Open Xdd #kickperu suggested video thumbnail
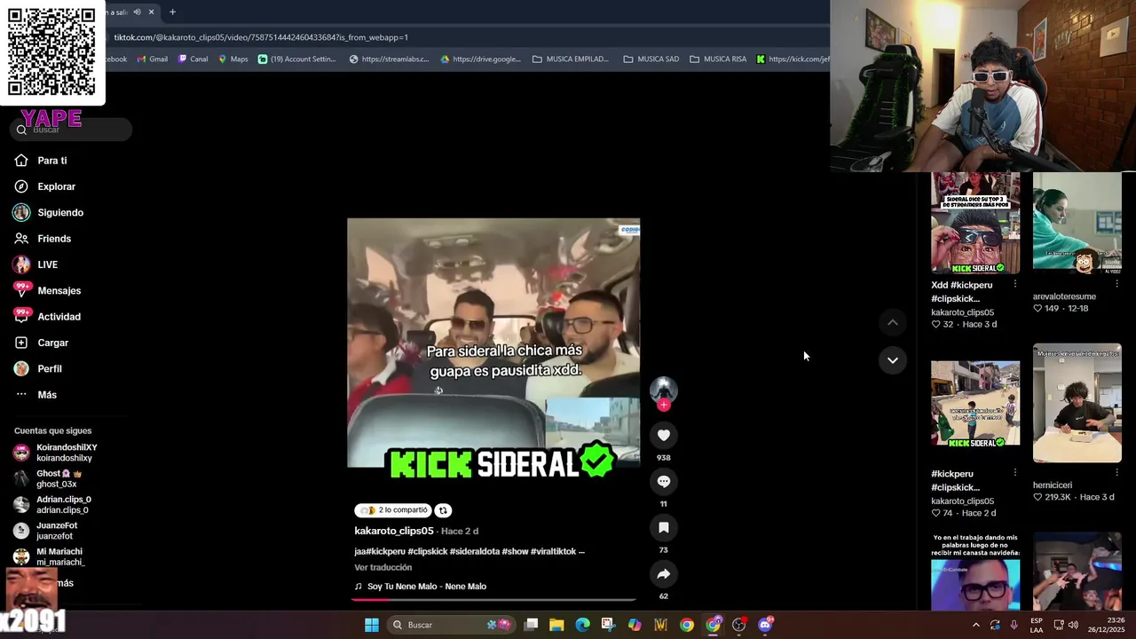This screenshot has width=1136, height=639. (x=975, y=223)
